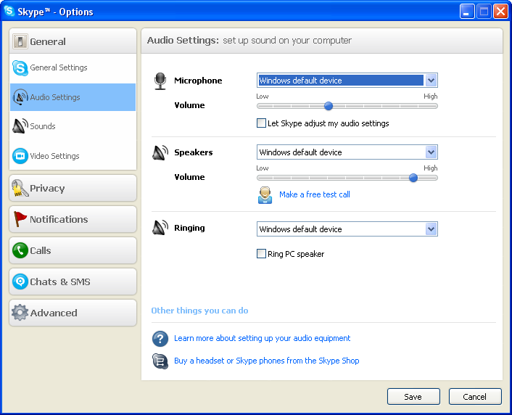512x415 pixels.
Task: Click the green Calls phone icon
Action: [20, 250]
